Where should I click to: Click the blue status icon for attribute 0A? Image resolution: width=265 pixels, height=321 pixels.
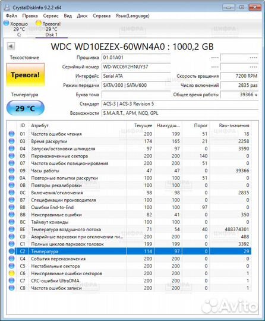click(12, 178)
